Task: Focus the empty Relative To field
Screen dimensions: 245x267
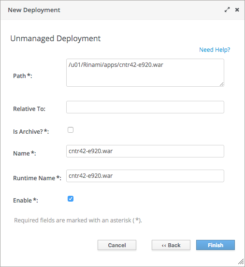Action: (145, 107)
